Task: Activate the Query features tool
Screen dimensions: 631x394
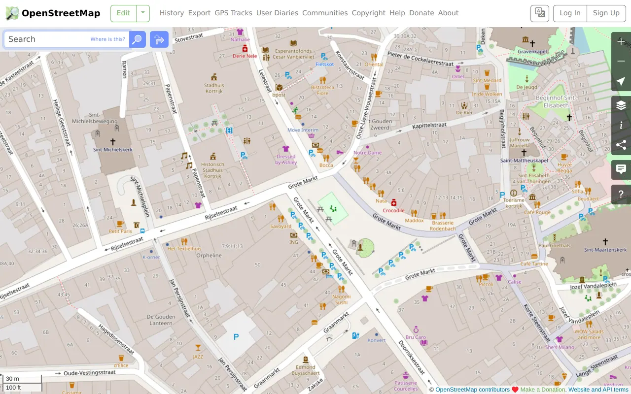Action: coord(621,194)
